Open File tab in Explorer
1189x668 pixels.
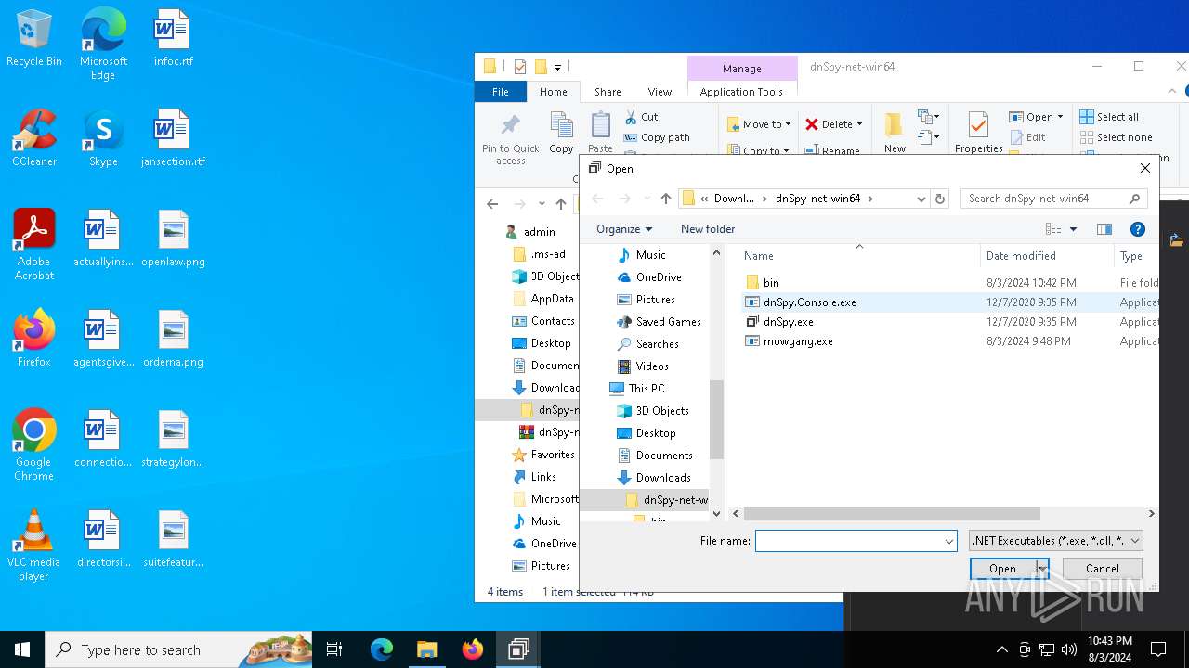500,92
